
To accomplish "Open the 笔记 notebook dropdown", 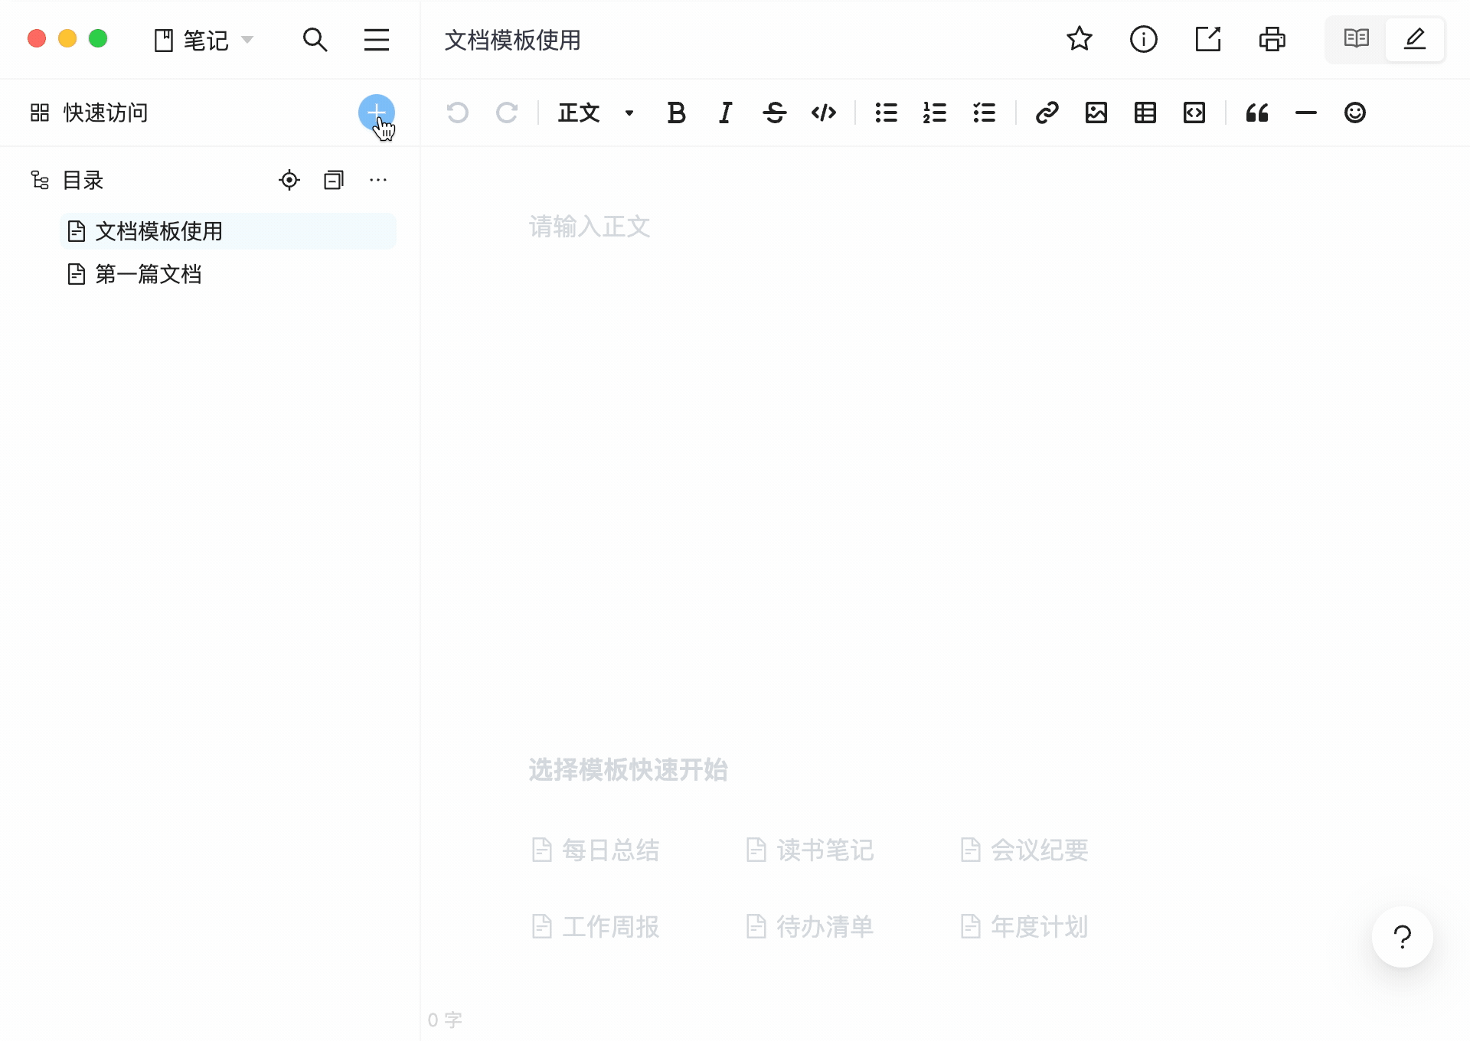I will coord(204,40).
